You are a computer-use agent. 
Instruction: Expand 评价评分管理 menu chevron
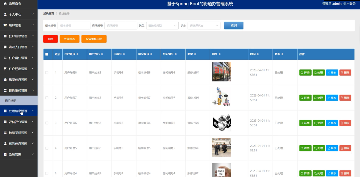pos(33,122)
